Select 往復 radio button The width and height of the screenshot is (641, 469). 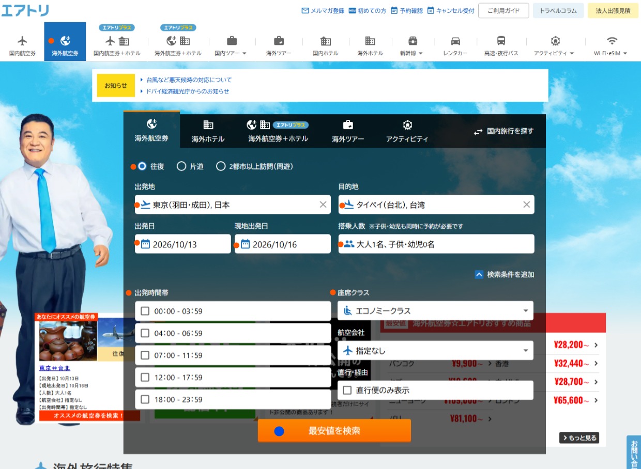(142, 166)
